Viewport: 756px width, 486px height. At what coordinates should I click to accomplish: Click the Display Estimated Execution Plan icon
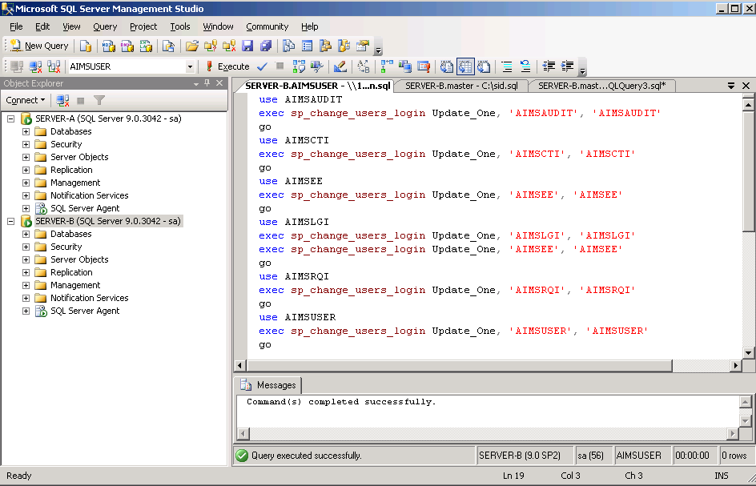coord(299,66)
